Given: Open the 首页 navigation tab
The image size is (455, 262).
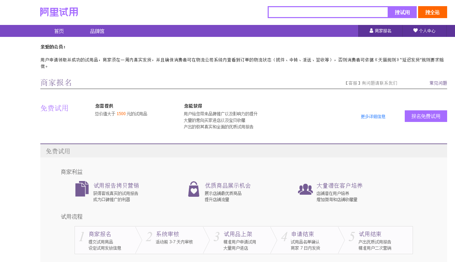Looking at the screenshot, I should pos(59,31).
